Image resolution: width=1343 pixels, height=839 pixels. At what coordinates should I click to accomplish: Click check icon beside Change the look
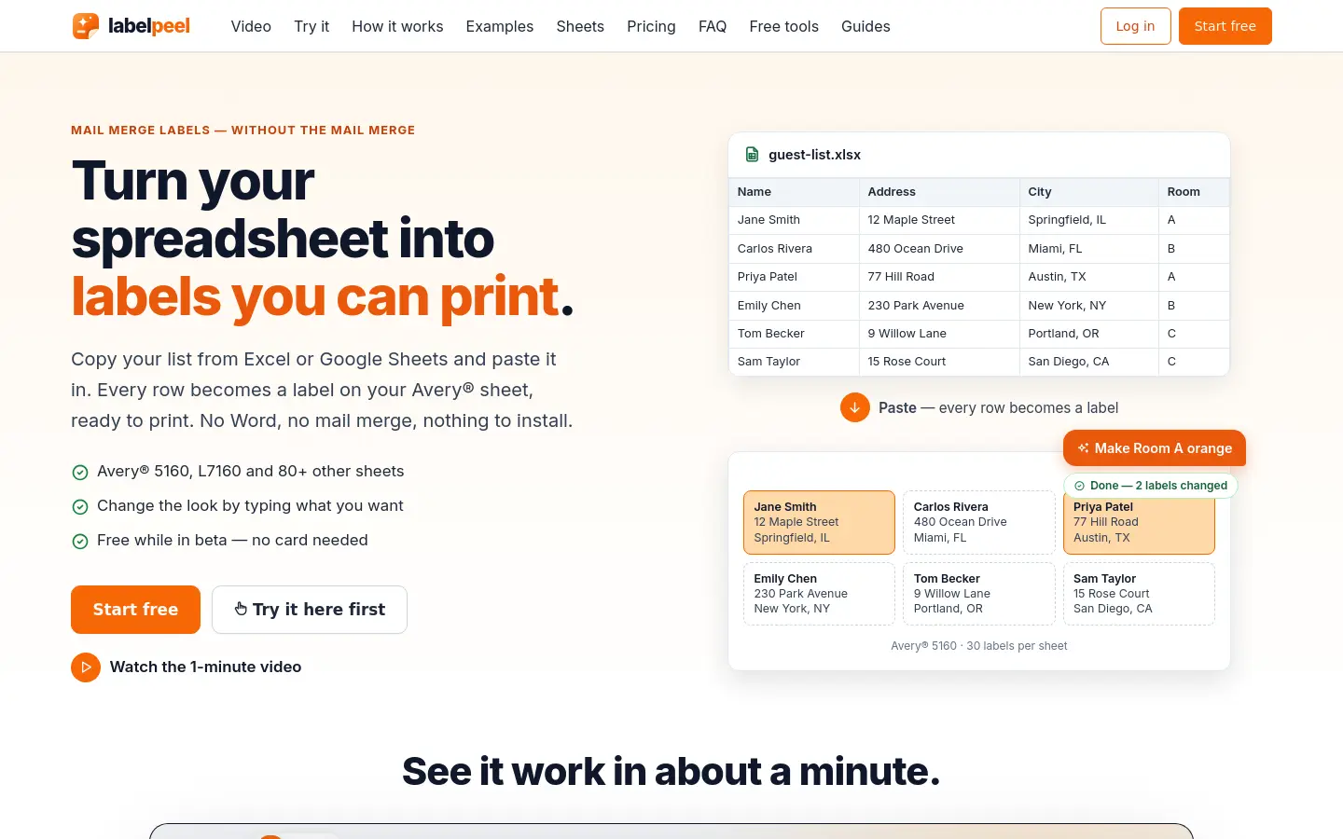coord(80,507)
